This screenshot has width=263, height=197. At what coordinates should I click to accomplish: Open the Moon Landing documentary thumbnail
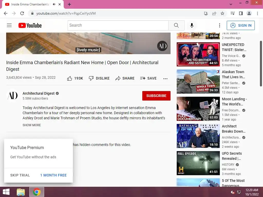click(x=198, y=109)
